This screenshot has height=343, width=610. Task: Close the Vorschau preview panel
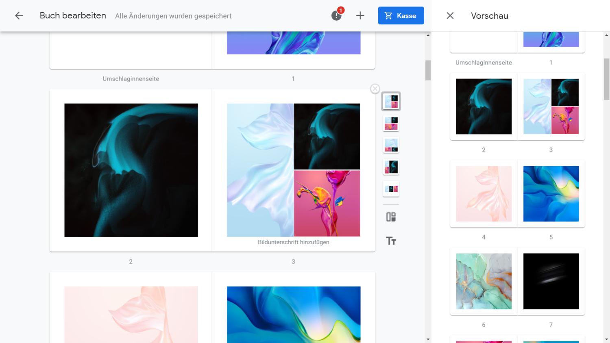450,16
